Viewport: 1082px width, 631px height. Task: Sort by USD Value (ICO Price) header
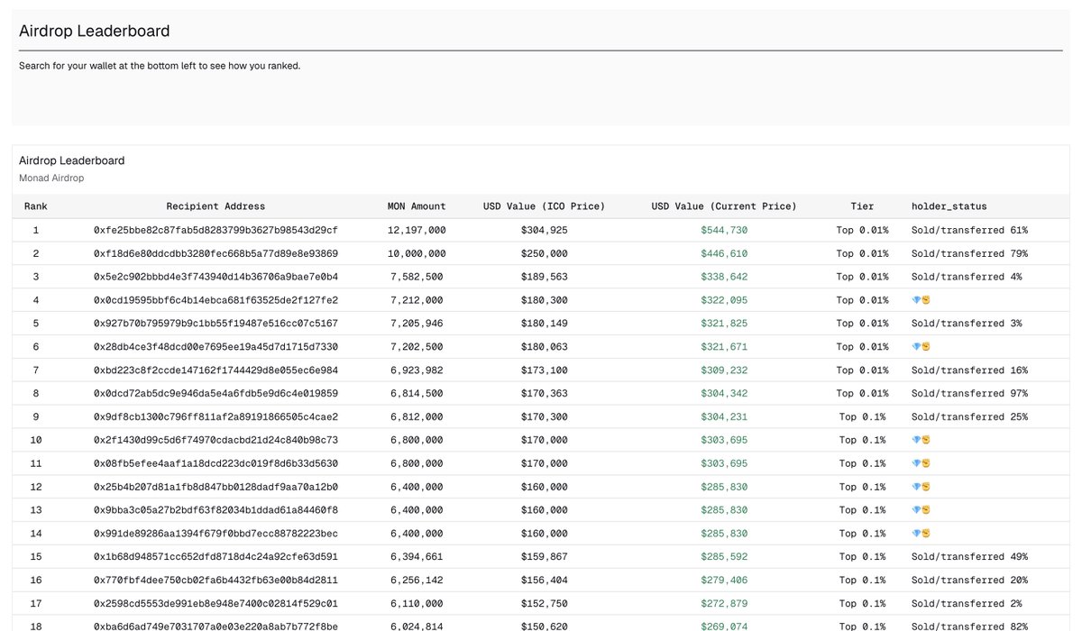point(545,206)
